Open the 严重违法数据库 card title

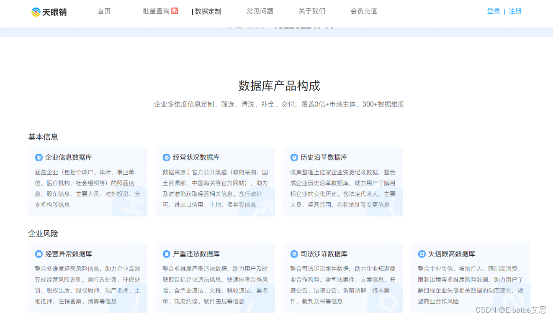(x=196, y=254)
